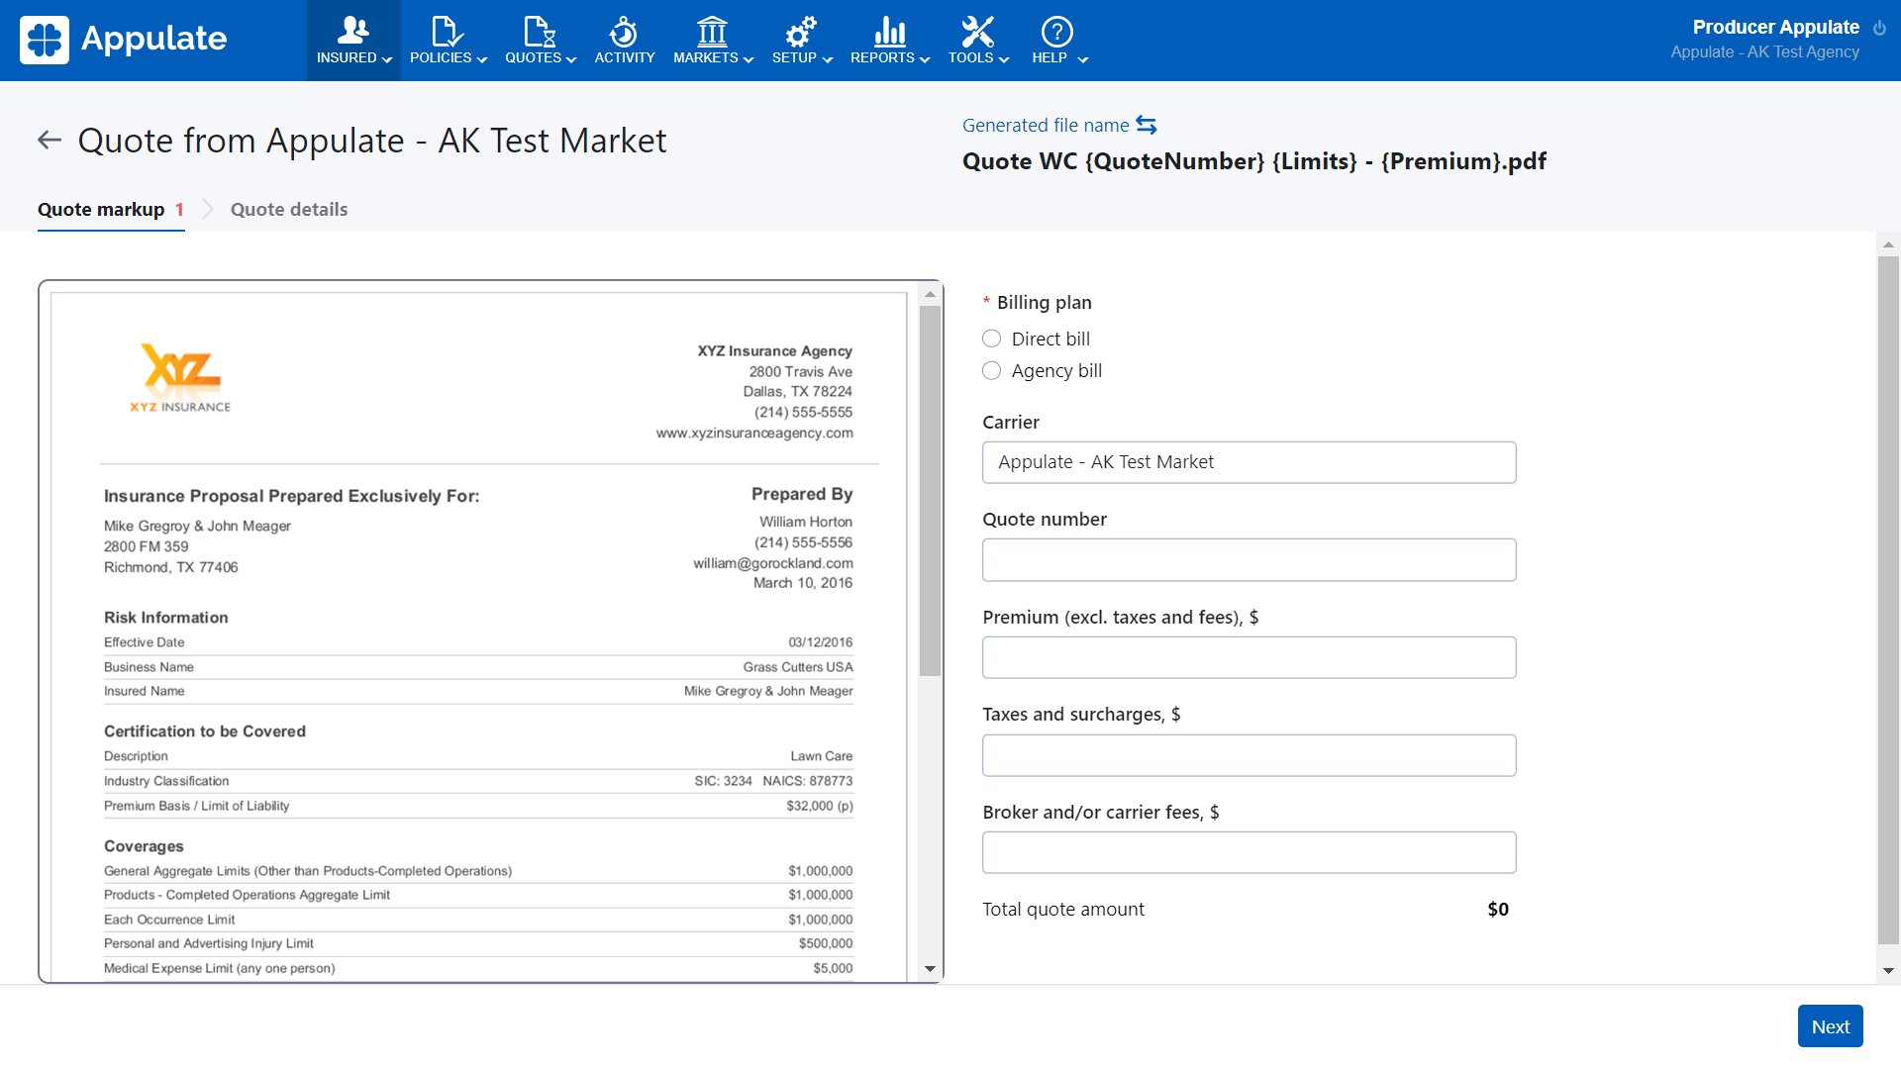Click the Generated file name link
This screenshot has height=1069, width=1901.
click(1046, 125)
